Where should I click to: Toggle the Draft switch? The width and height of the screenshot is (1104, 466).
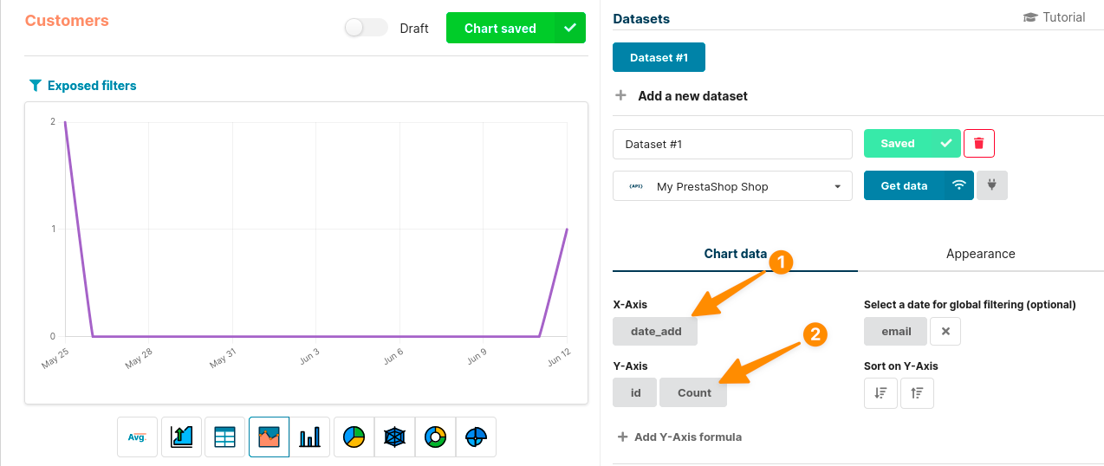point(366,28)
